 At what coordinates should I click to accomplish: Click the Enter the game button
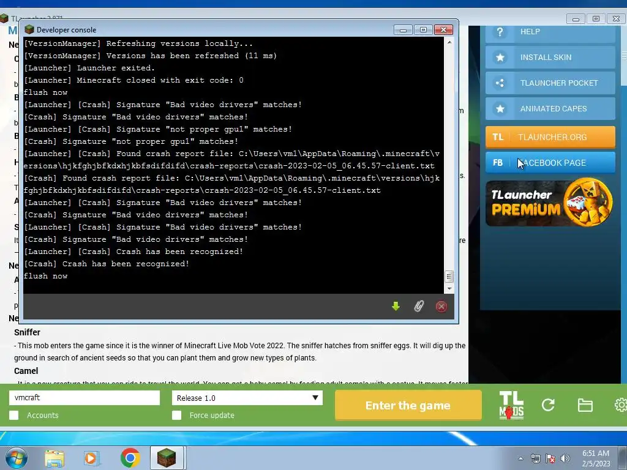click(408, 405)
